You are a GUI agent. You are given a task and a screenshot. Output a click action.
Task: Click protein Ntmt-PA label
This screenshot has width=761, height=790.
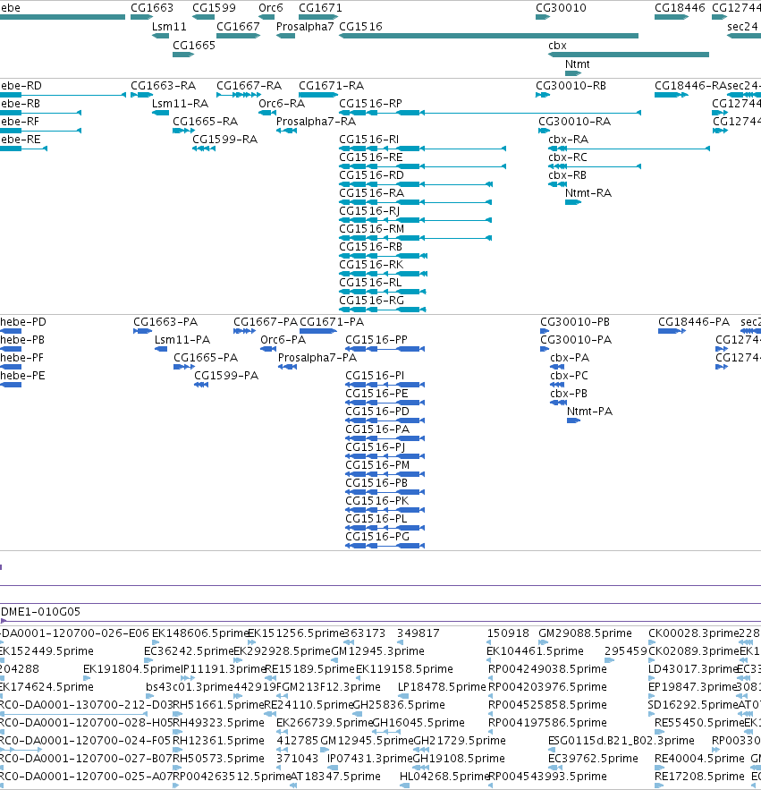pos(590,412)
